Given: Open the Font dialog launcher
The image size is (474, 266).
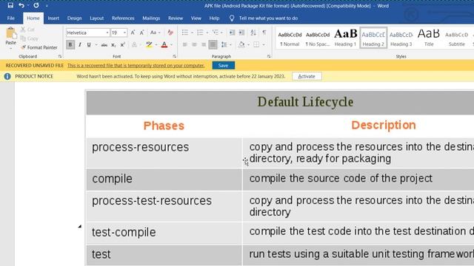Looking at the screenshot, I should 175,56.
